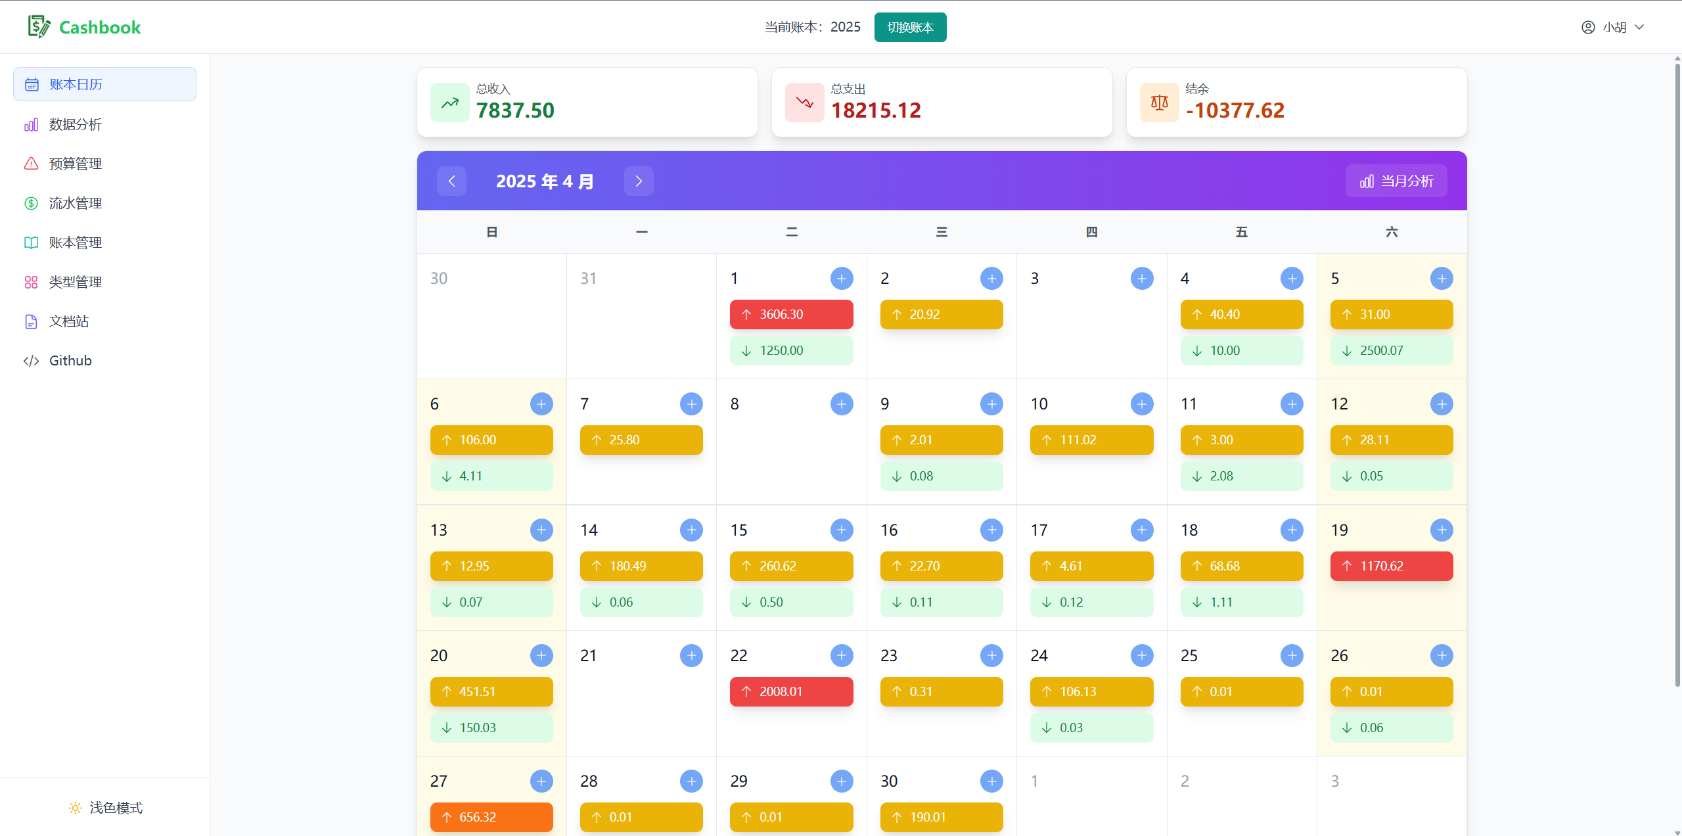Open the 451.51 expense on April 20
The height and width of the screenshot is (836, 1682).
point(491,691)
